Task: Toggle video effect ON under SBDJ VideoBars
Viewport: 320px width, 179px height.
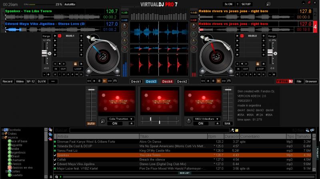Action: coord(201,123)
